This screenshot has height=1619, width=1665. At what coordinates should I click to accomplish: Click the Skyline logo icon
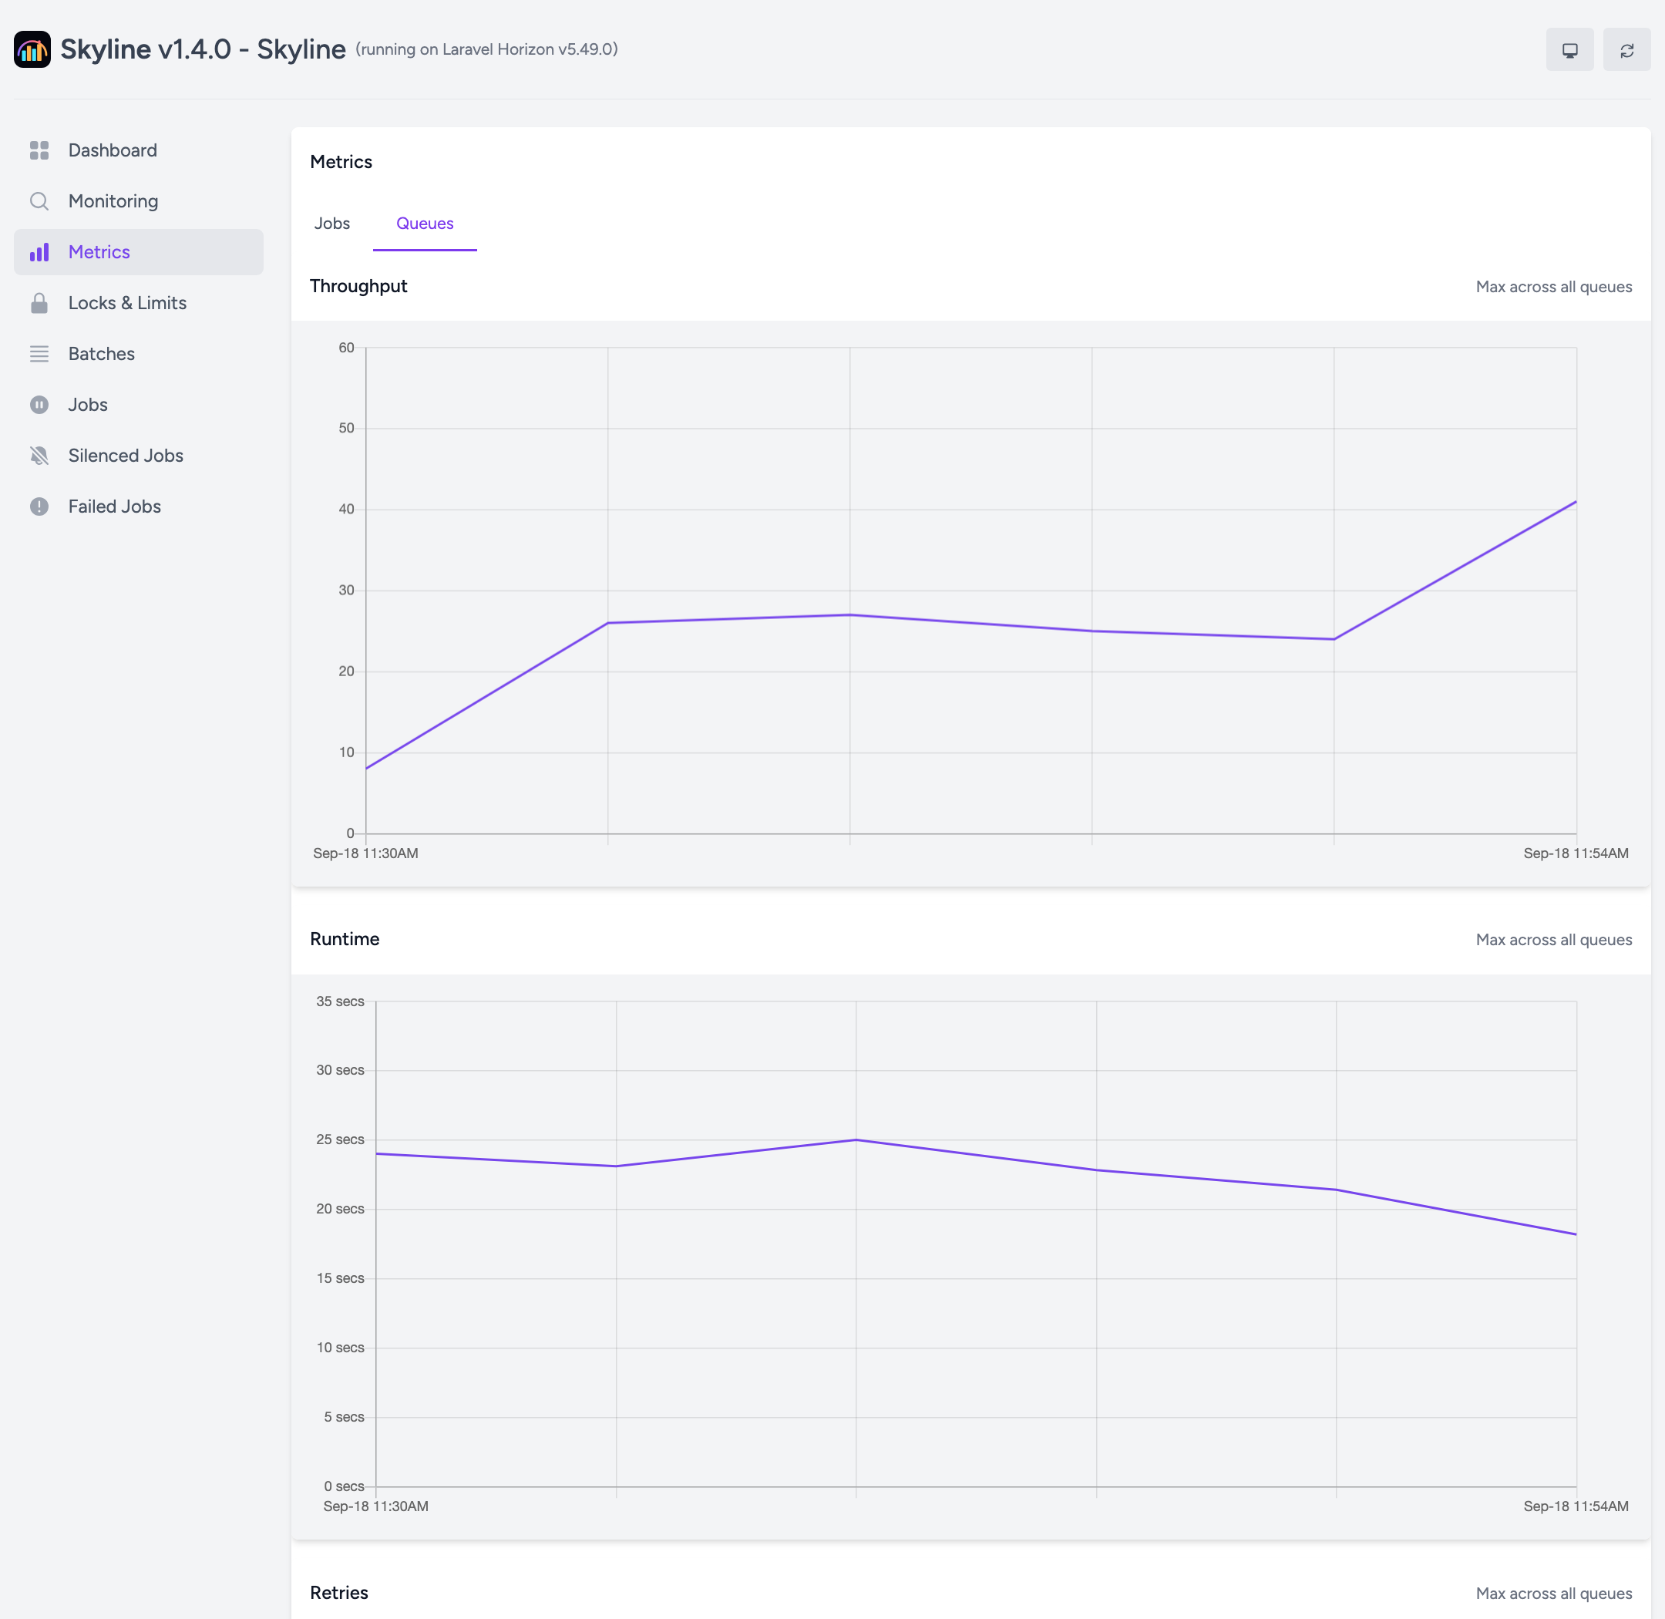tap(32, 49)
